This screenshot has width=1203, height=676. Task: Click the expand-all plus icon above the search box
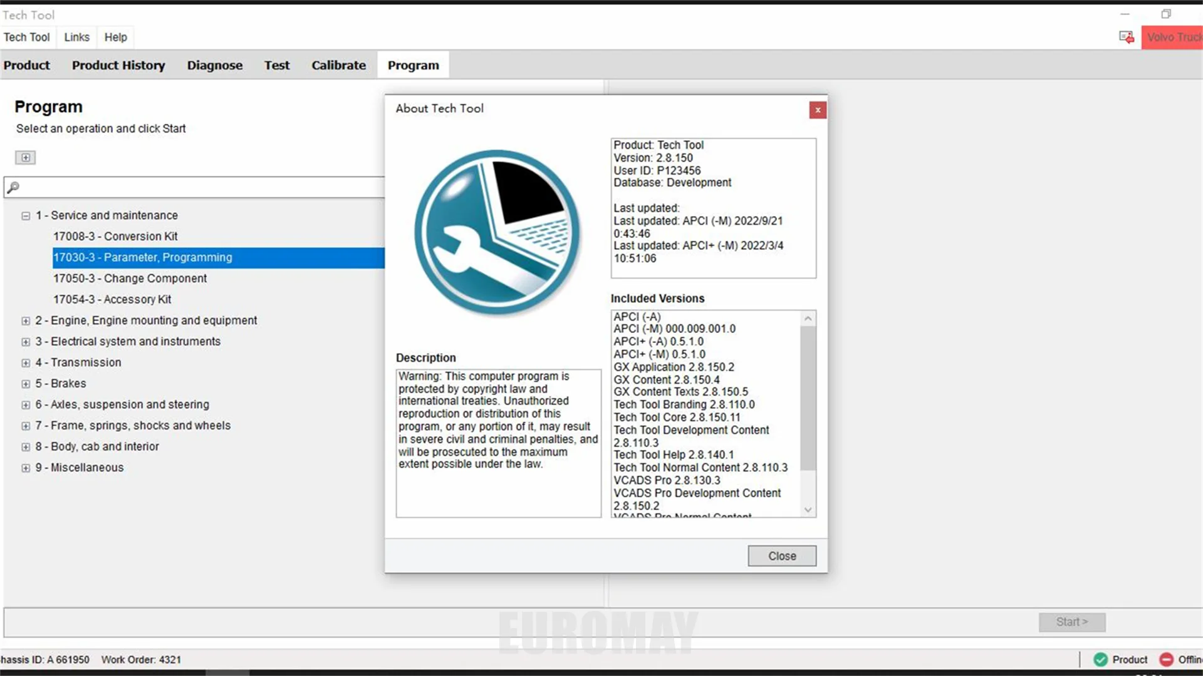(25, 157)
